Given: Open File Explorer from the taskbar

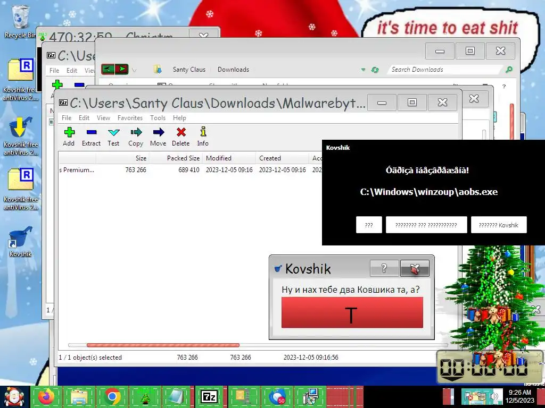Looking at the screenshot, I should [79, 397].
